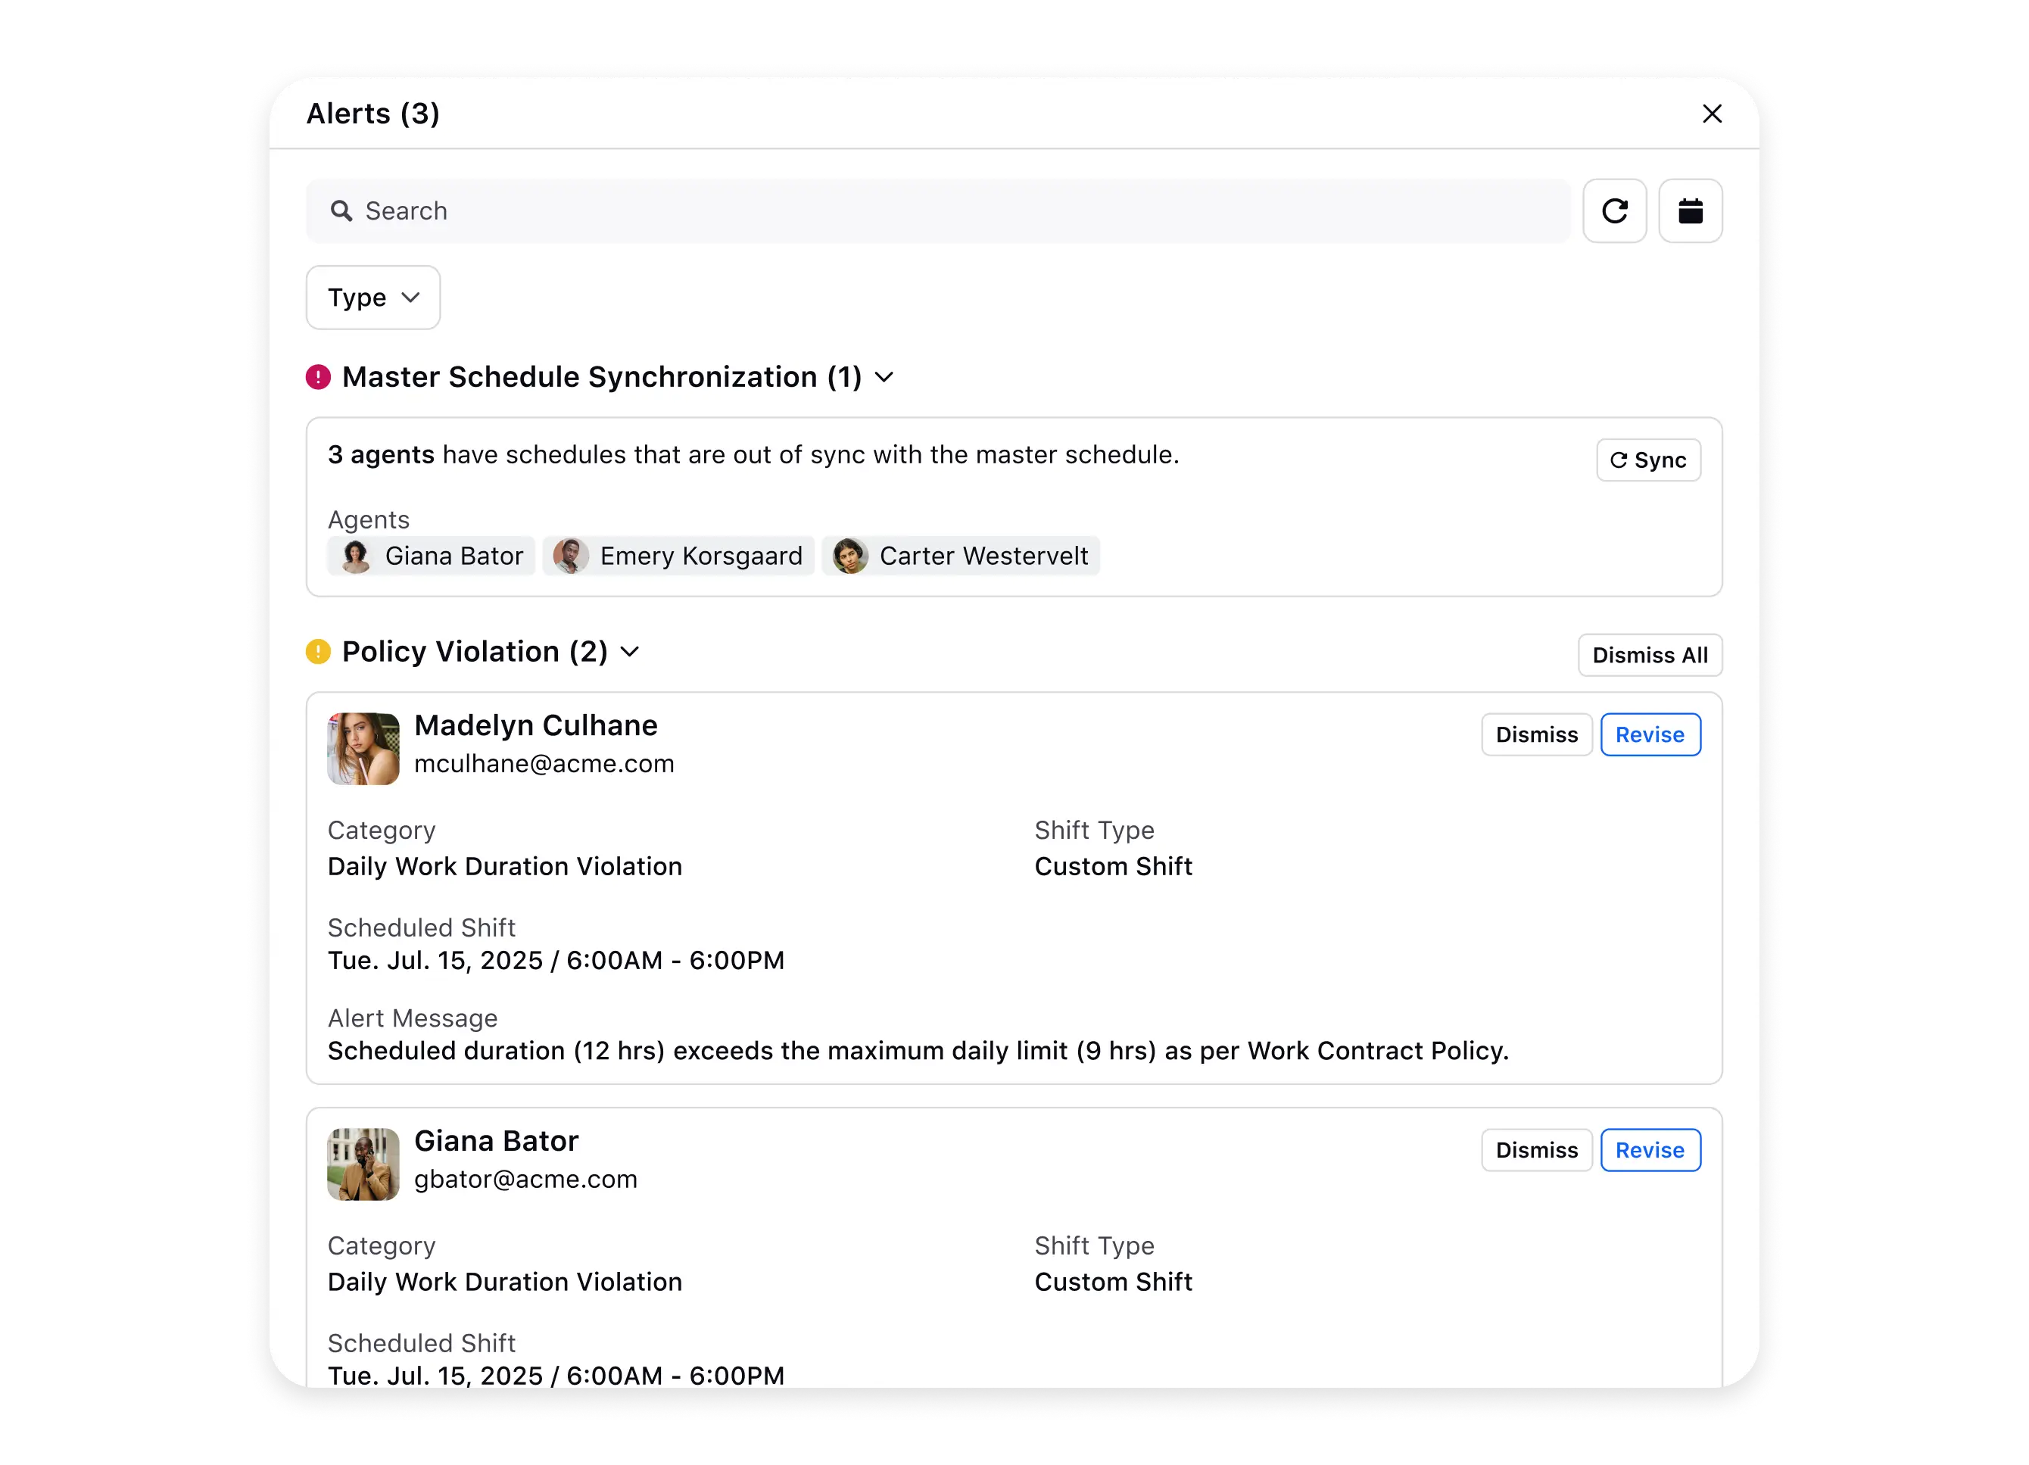Screen dimensions: 2029x1465
Task: Dismiss Madelyn Culhane's violation alert
Action: click(x=1536, y=735)
